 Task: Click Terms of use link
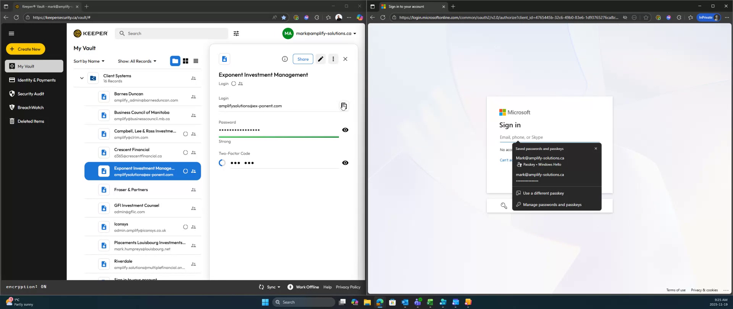676,290
